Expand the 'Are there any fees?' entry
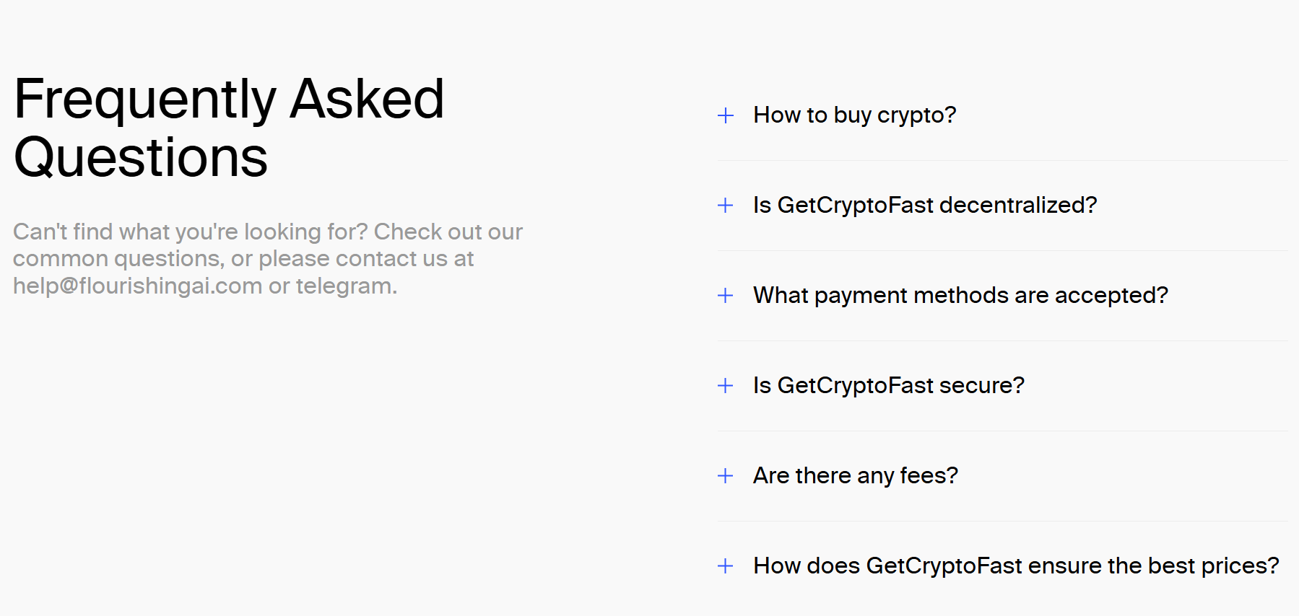 coord(855,476)
